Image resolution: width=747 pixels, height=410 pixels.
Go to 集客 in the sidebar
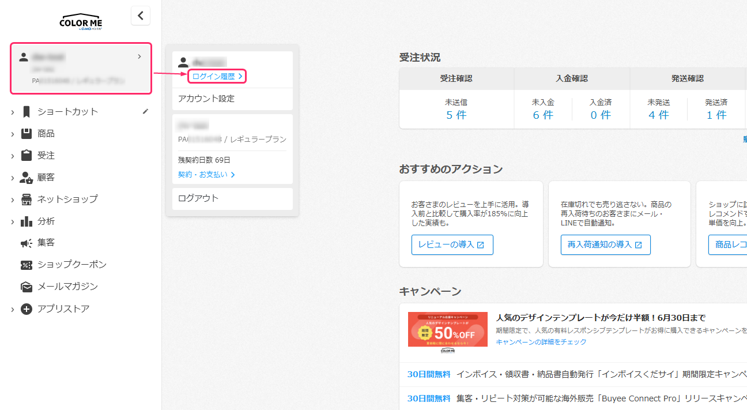point(46,243)
